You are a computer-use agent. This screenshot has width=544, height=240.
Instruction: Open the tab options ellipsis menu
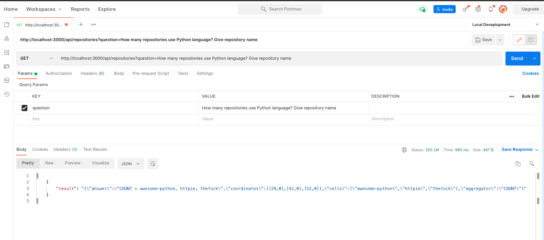(x=93, y=24)
